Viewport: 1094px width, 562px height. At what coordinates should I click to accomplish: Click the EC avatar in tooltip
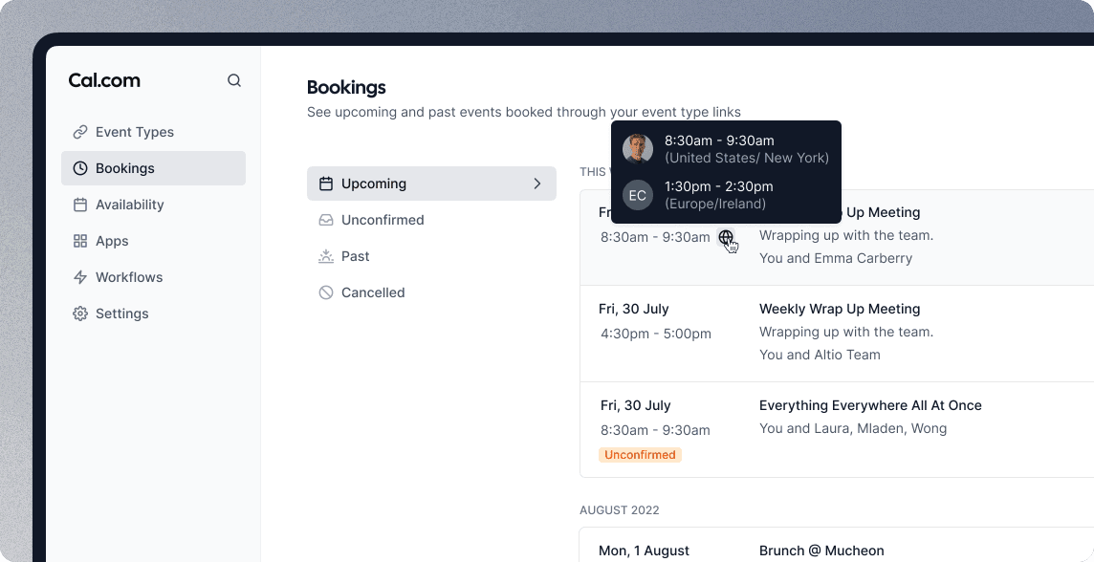click(x=638, y=195)
